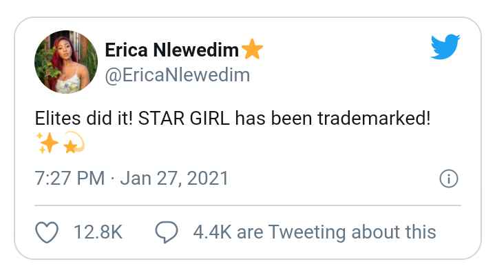The height and width of the screenshot is (273, 495).
Task: Click the "7:27 PM" time text
Action: click(70, 178)
